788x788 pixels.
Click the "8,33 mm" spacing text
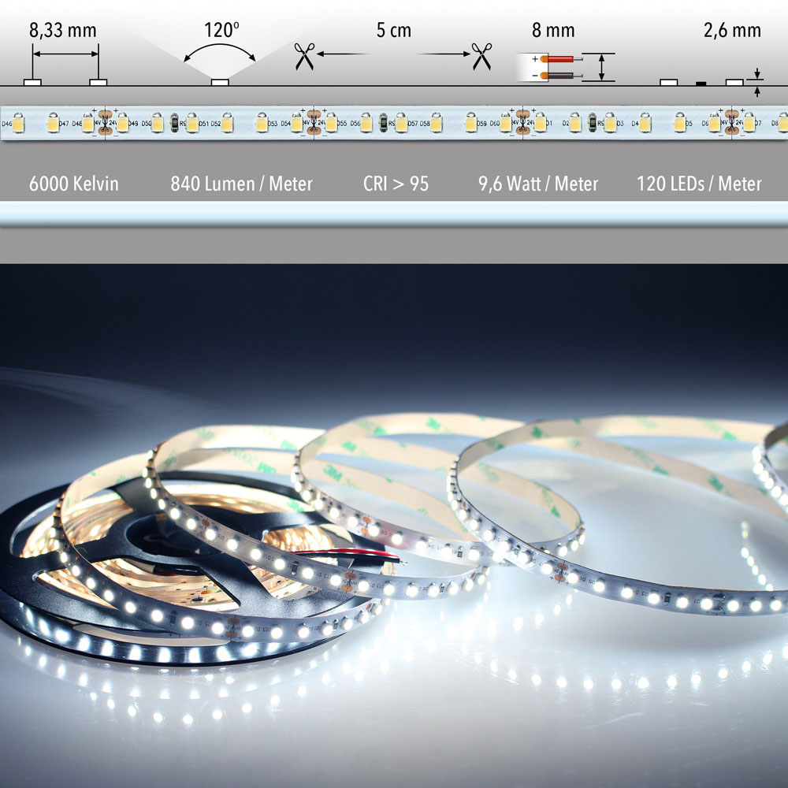click(x=62, y=32)
